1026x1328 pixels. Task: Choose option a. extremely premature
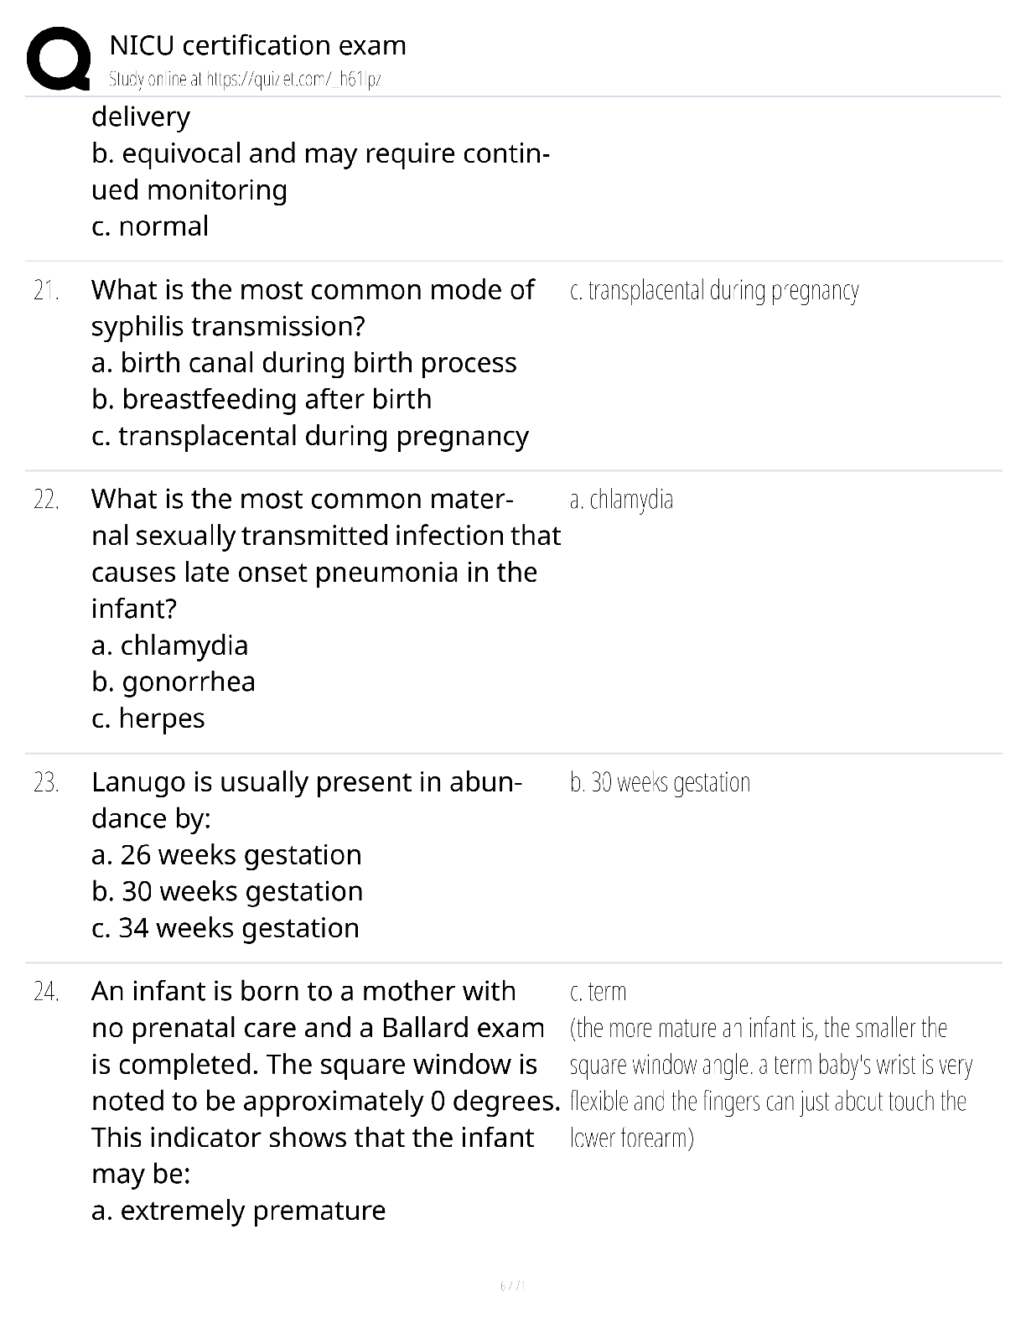pos(239,1211)
